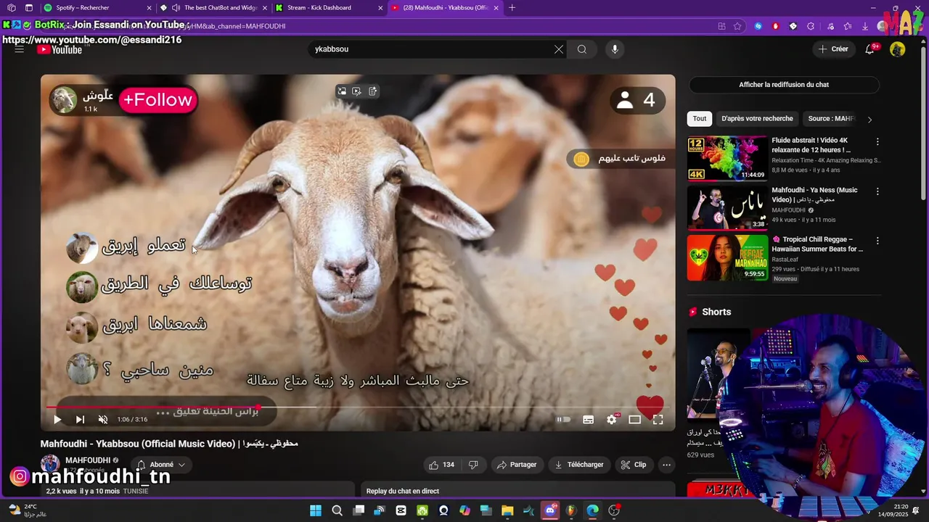
Task: Toggle subtitles in the video player
Action: pos(589,420)
